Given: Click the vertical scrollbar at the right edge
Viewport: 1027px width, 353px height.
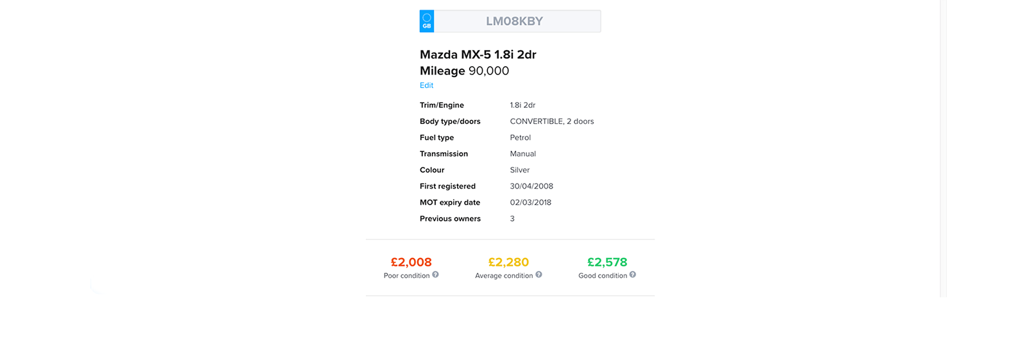Looking at the screenshot, I should click(x=943, y=148).
